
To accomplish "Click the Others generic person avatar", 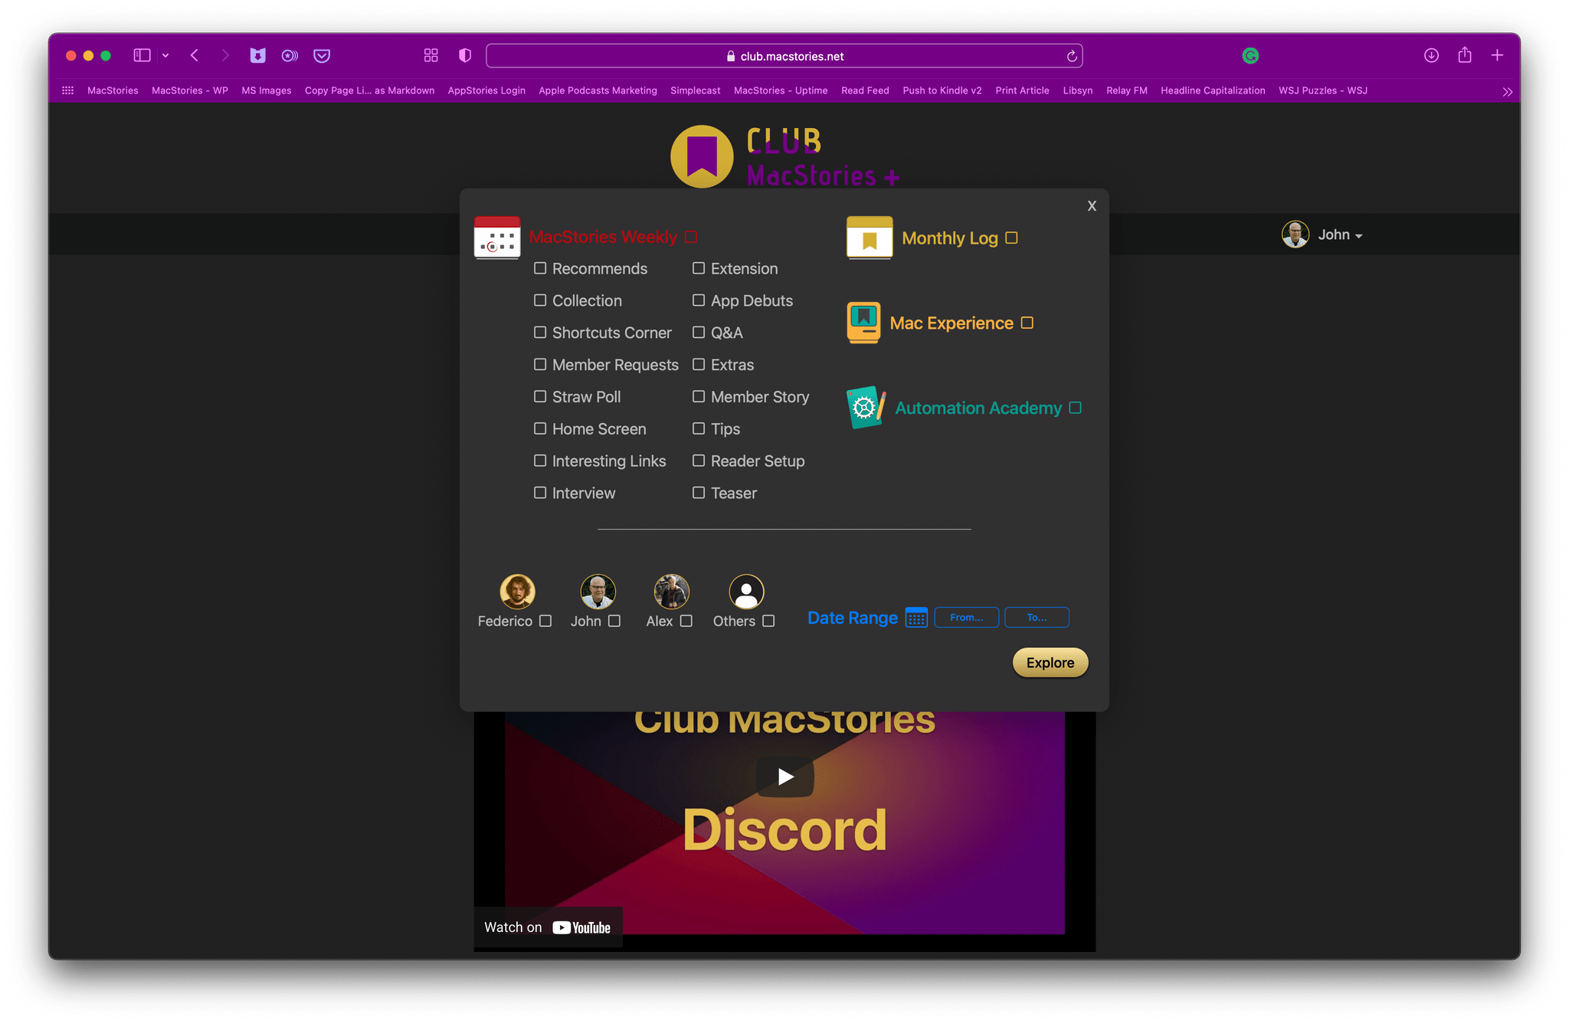I will 746,592.
